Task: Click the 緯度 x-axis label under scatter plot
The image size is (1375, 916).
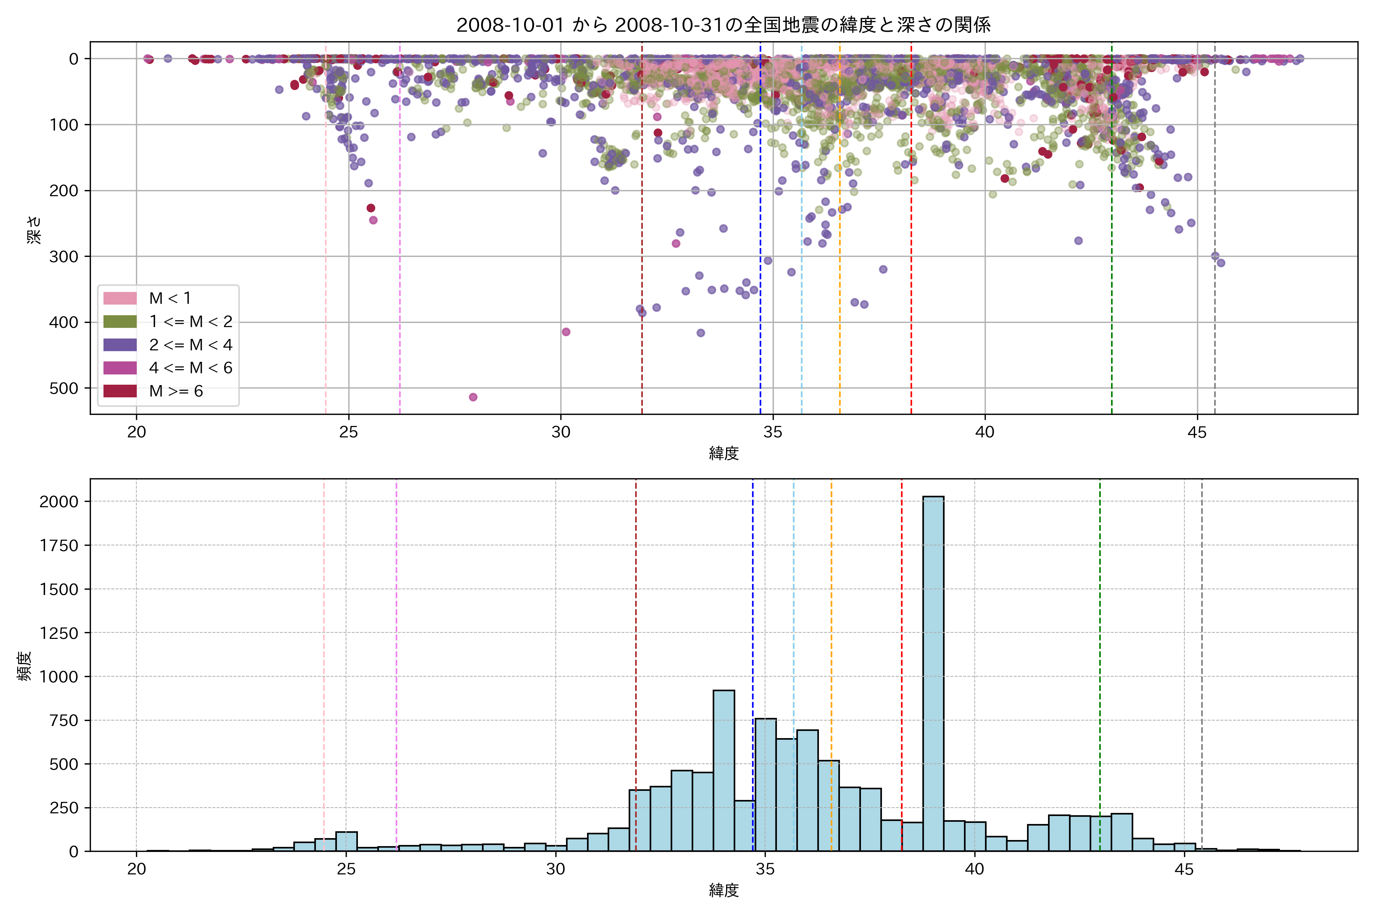Action: [723, 453]
